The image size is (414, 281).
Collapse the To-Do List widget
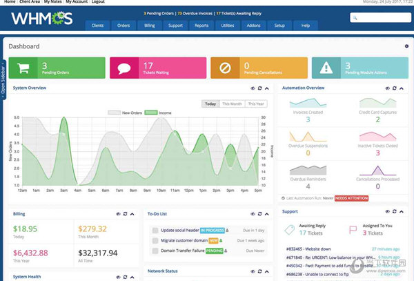[268, 214]
